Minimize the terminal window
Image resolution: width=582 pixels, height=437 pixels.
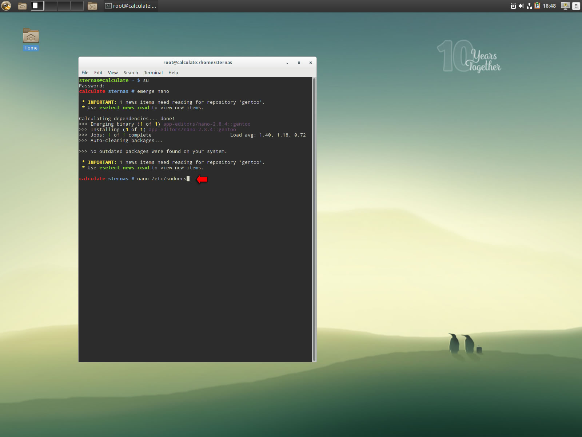tap(287, 63)
